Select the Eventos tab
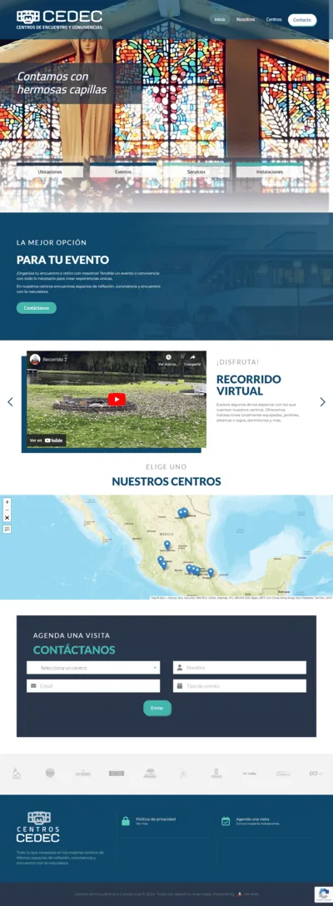Image resolution: width=333 pixels, height=906 pixels. pyautogui.click(x=123, y=172)
